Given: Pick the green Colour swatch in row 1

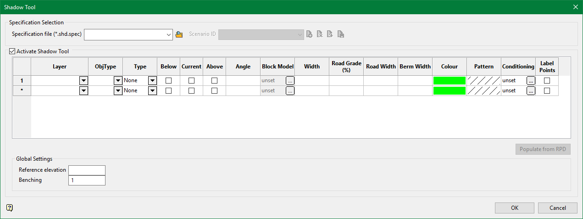Looking at the screenshot, I should tap(450, 80).
